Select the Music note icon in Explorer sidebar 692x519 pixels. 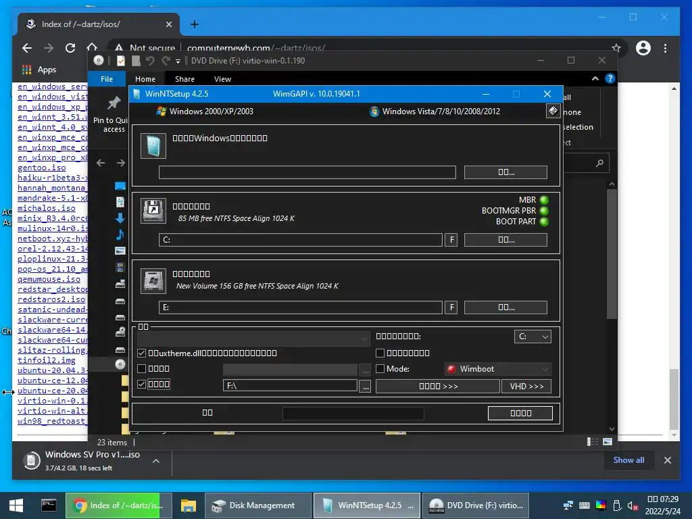[120, 234]
